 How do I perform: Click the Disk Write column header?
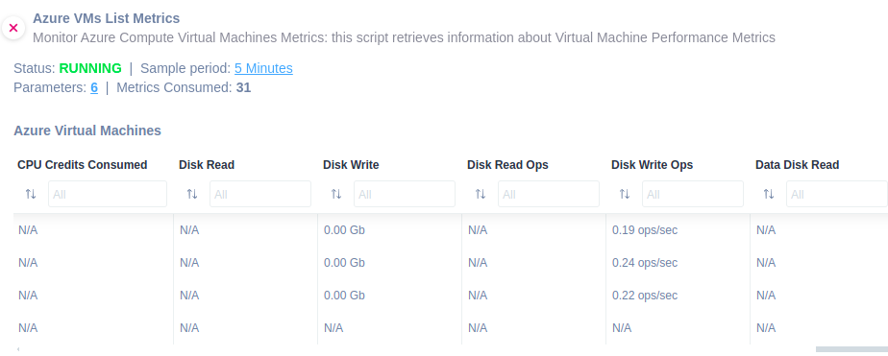pos(351,165)
